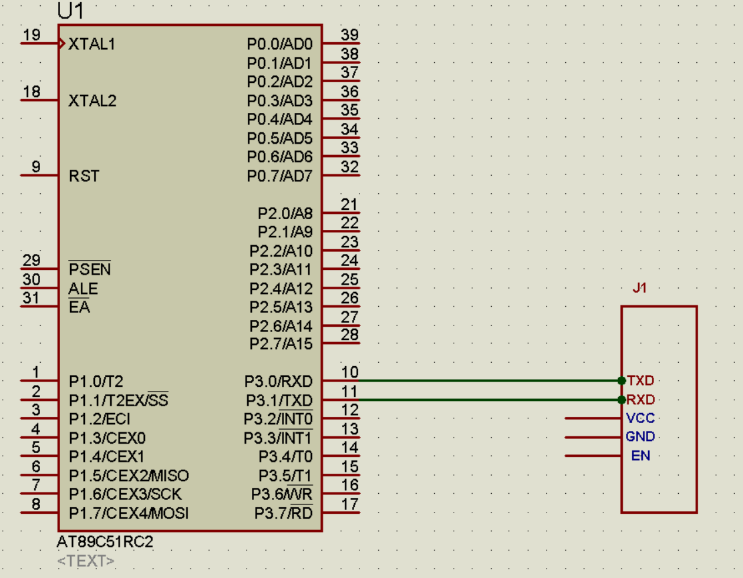743x578 pixels.
Task: Select the RST pin label
Action: tap(84, 176)
